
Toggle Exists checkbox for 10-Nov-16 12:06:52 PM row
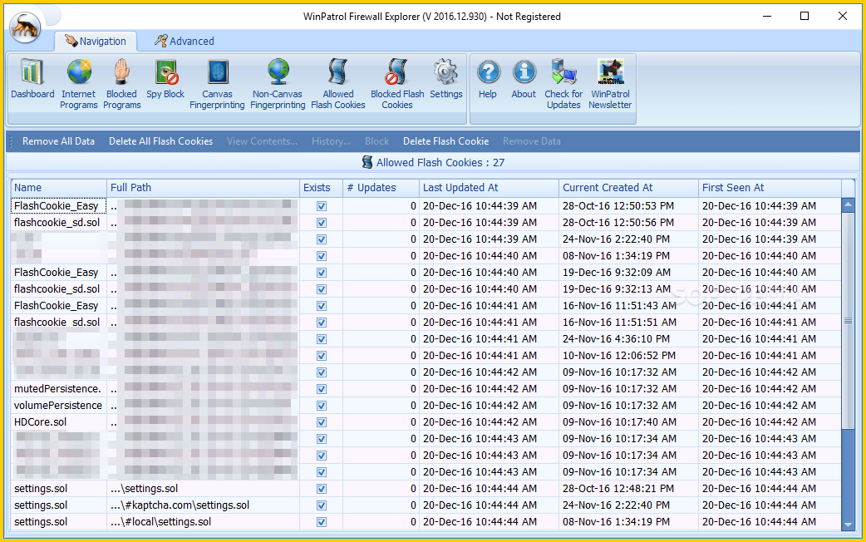click(322, 356)
